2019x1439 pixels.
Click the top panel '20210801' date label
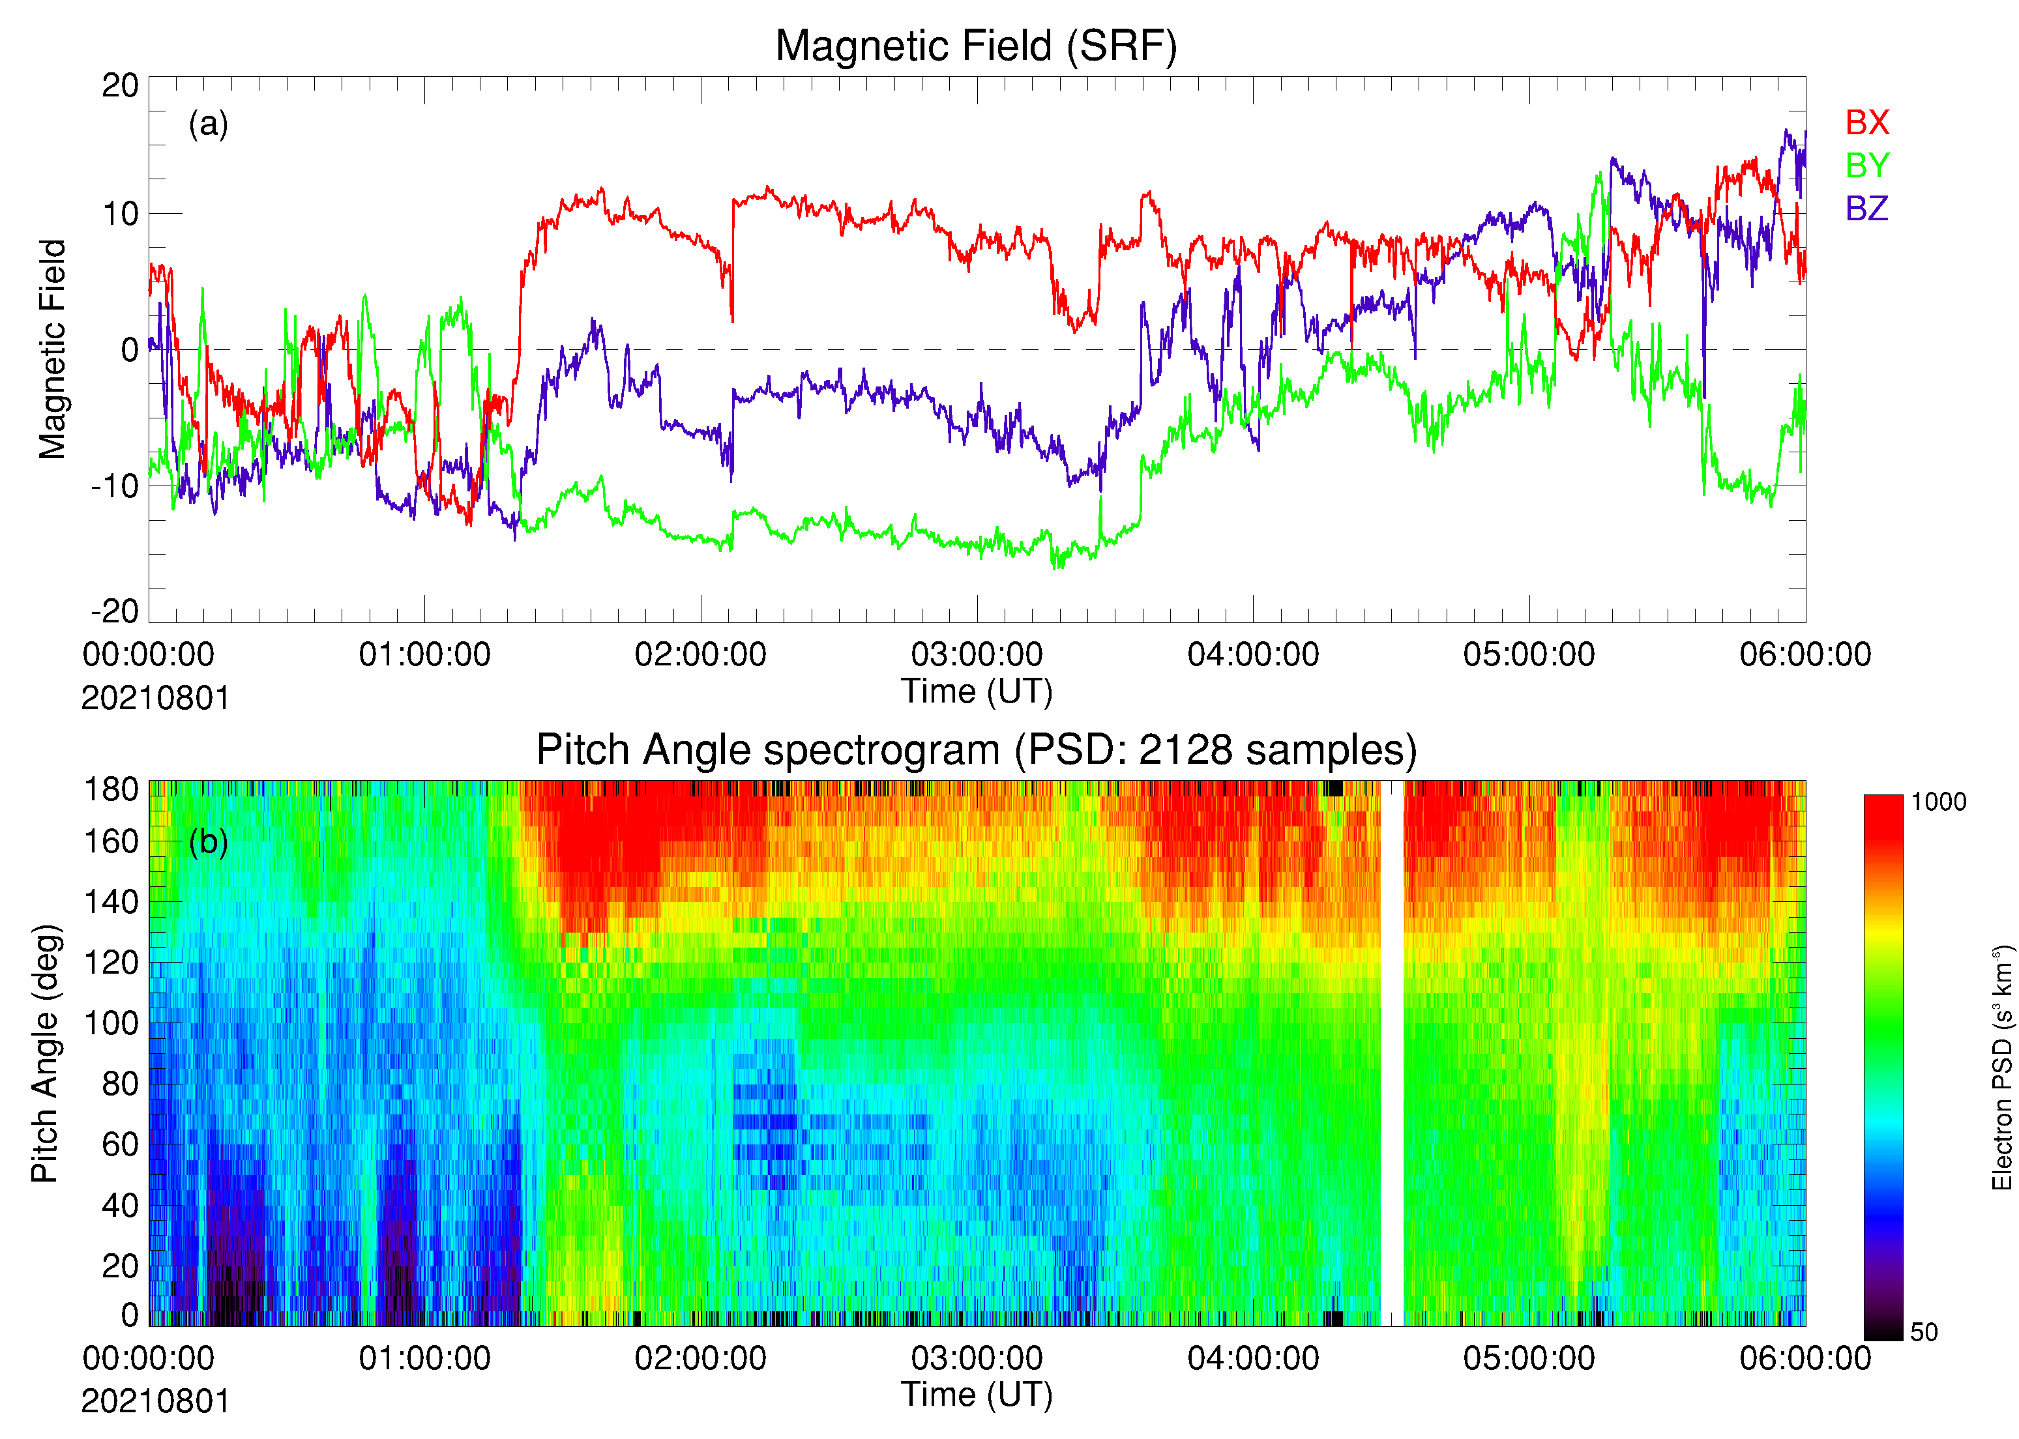pos(156,698)
